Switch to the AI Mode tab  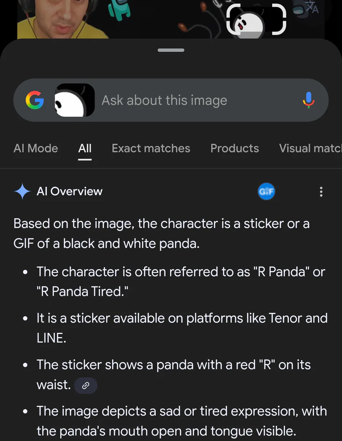pyautogui.click(x=36, y=148)
